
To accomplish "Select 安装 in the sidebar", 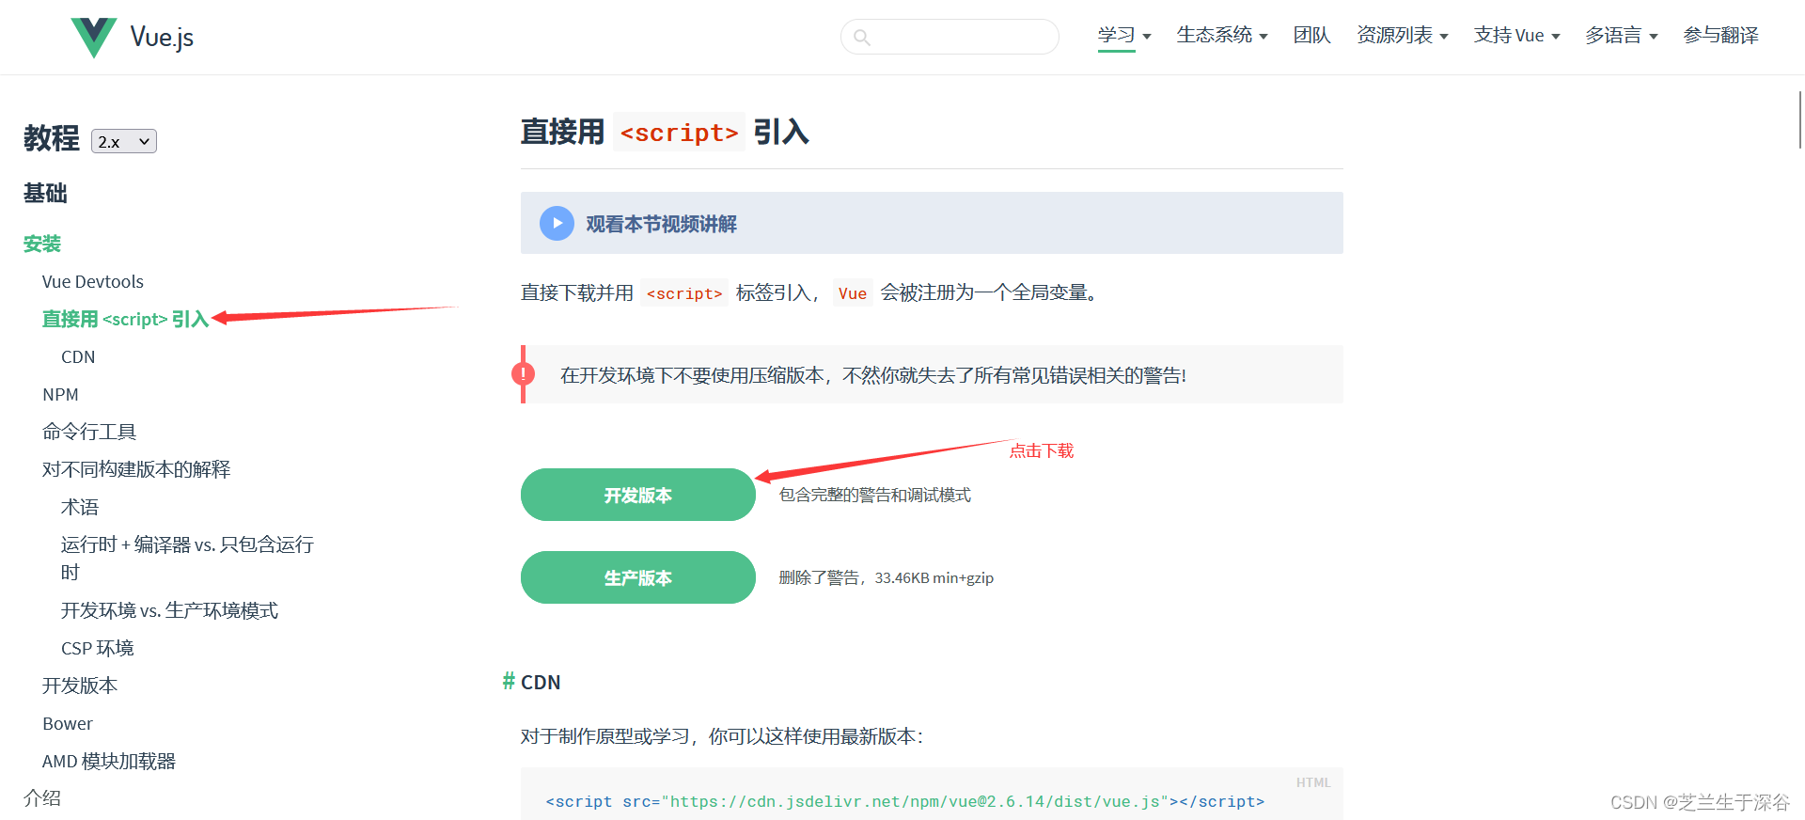I will pos(42,244).
